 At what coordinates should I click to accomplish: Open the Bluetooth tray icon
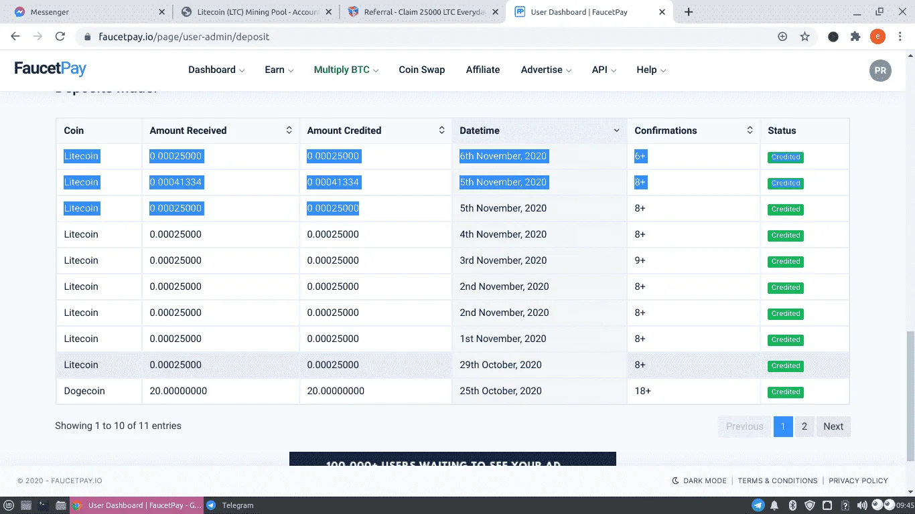pyautogui.click(x=792, y=505)
